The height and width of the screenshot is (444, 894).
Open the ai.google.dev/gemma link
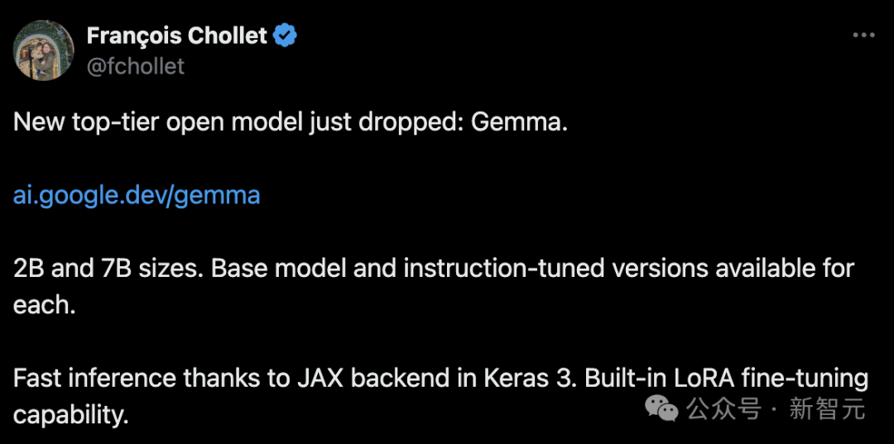(137, 195)
